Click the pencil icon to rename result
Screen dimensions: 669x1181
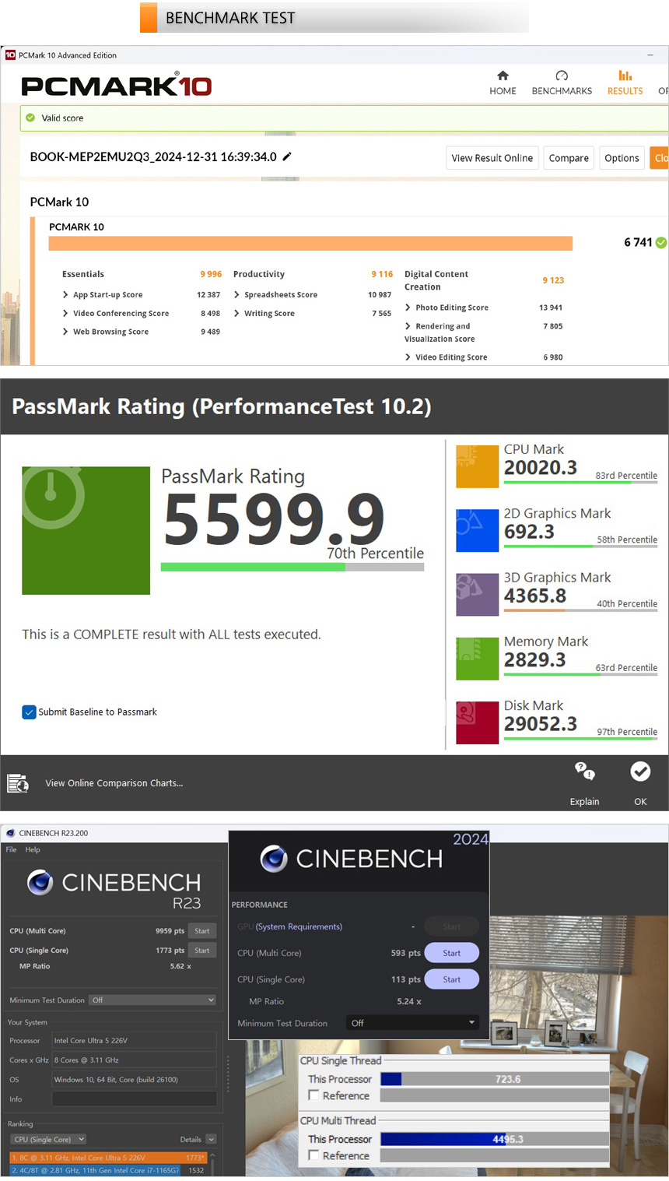(x=287, y=156)
